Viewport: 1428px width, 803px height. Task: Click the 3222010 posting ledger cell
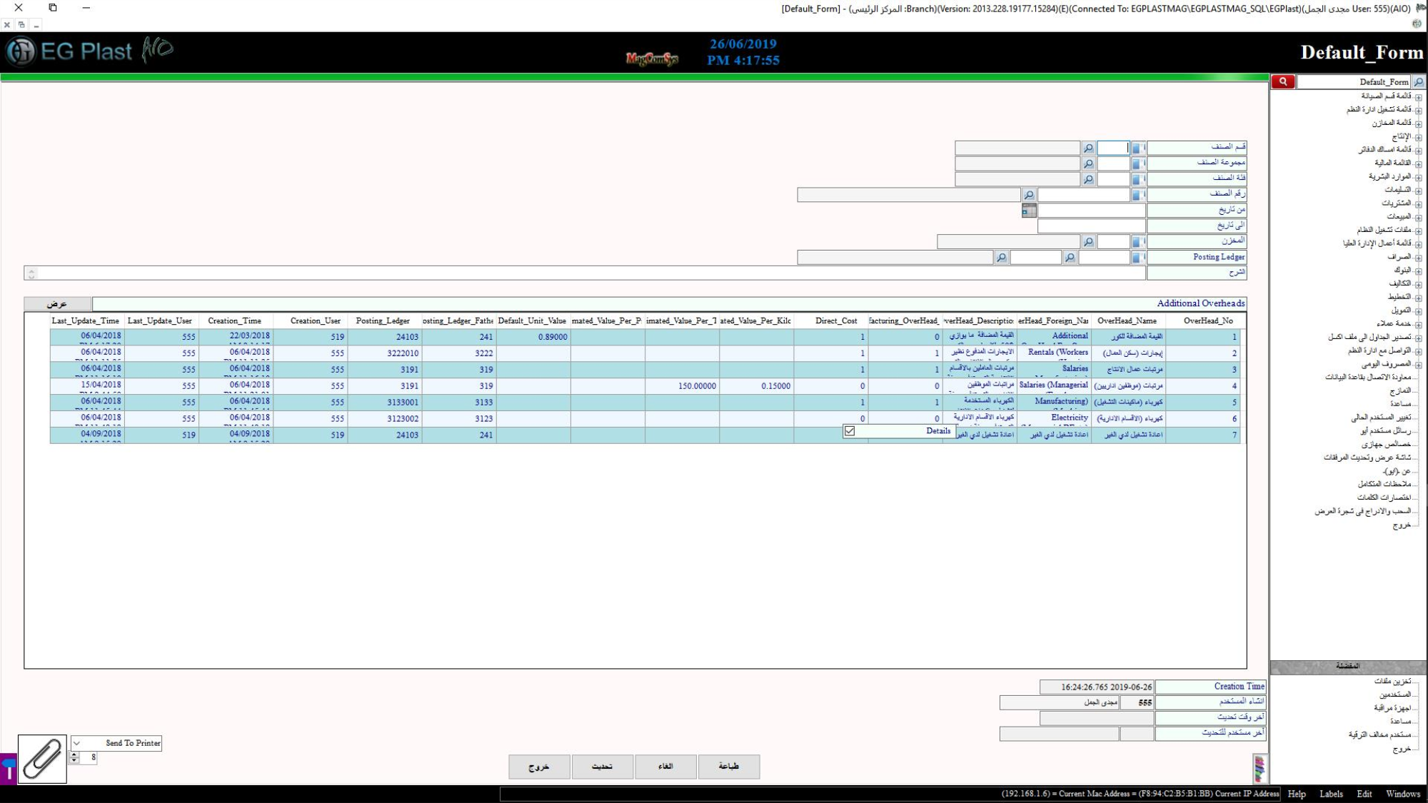pos(385,353)
